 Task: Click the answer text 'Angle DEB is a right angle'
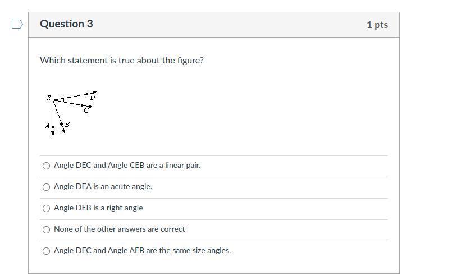(98, 208)
